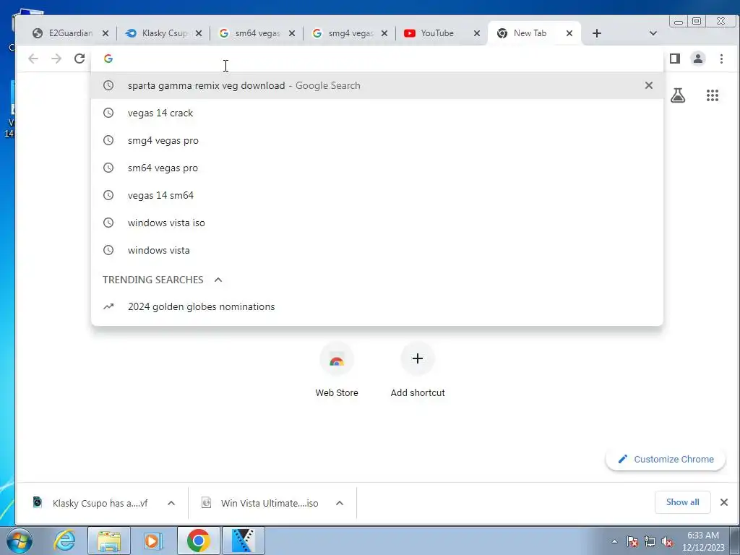Close the E2Guardian tab
The width and height of the screenshot is (740, 555).
point(106,33)
